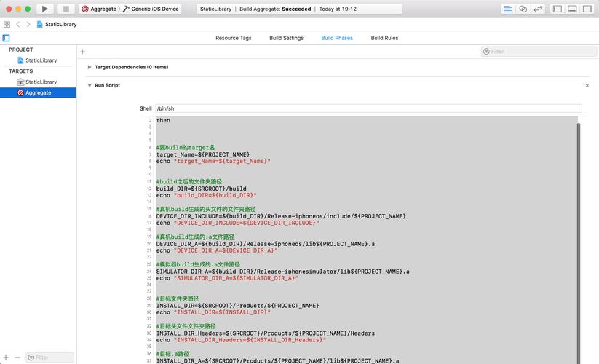
Task: Click the INSTALL_DIR=${SRCROOT}/Products line
Action: click(x=237, y=306)
